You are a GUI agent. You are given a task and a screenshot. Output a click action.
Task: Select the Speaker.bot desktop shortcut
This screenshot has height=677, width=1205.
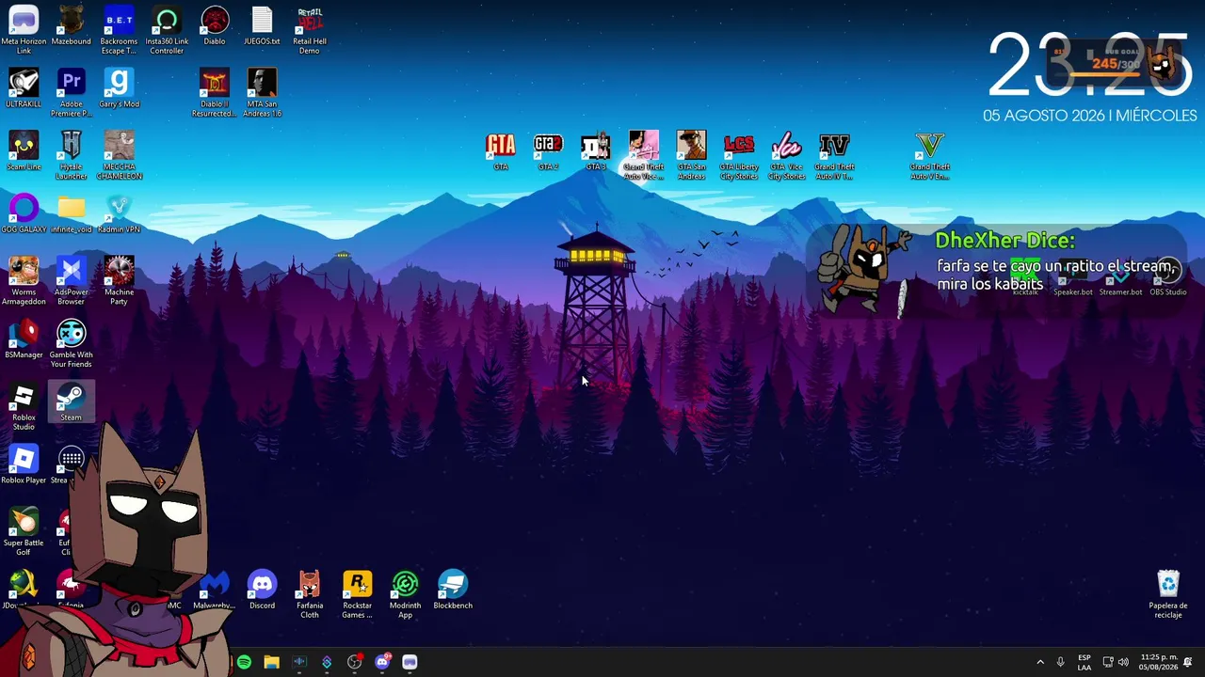click(1073, 276)
